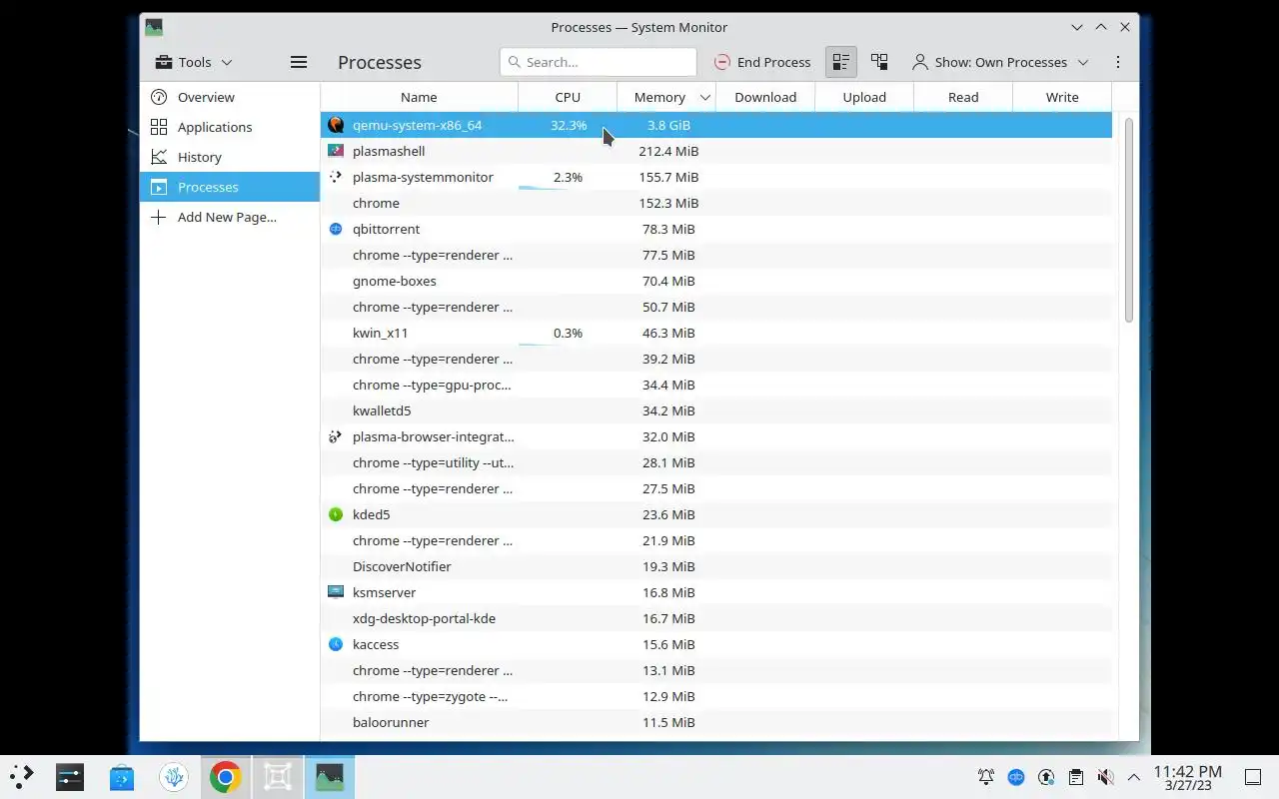Select chrome --type=gpu-process row
Screen dimensions: 1279x799
[x=715, y=385]
